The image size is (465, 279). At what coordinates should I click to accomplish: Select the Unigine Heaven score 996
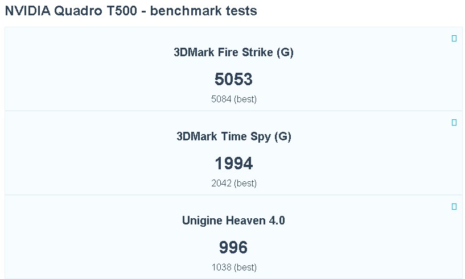(233, 248)
